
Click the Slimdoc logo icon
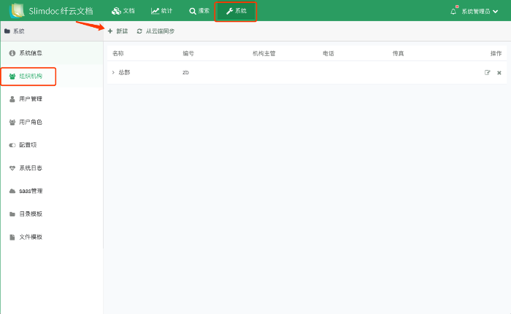click(x=17, y=10)
